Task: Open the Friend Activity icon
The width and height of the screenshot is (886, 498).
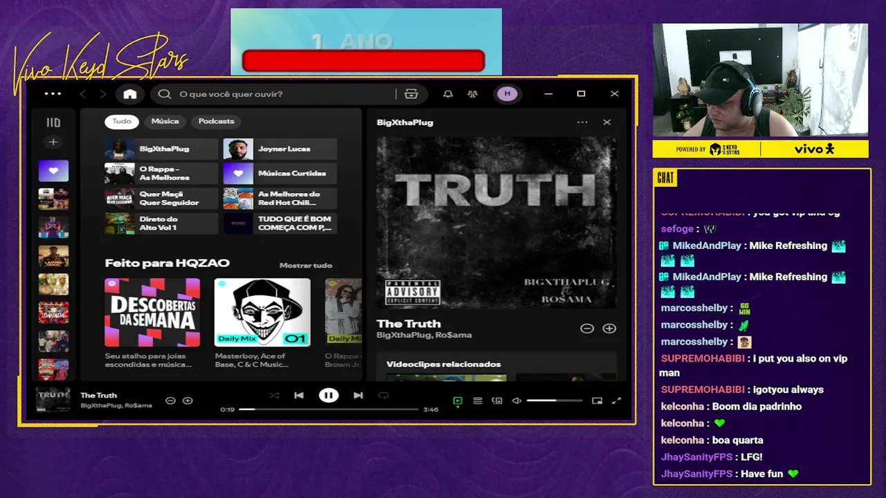Action: pos(472,94)
